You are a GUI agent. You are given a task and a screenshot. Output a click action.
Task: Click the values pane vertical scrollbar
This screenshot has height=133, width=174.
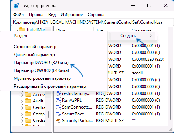(x=170, y=94)
